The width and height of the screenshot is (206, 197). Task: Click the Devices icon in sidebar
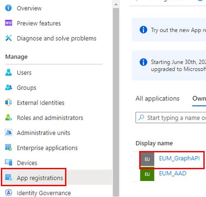click(x=9, y=162)
